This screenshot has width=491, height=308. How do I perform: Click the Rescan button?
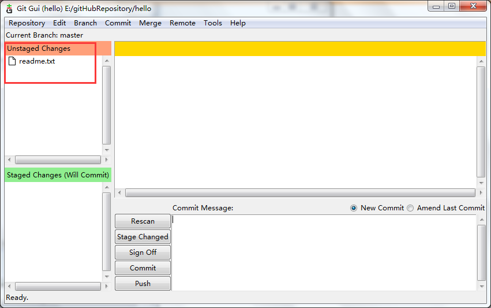(x=143, y=221)
